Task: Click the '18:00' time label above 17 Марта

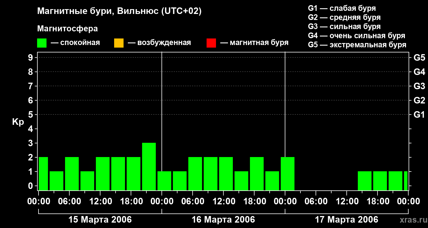Action: pyautogui.click(x=378, y=201)
